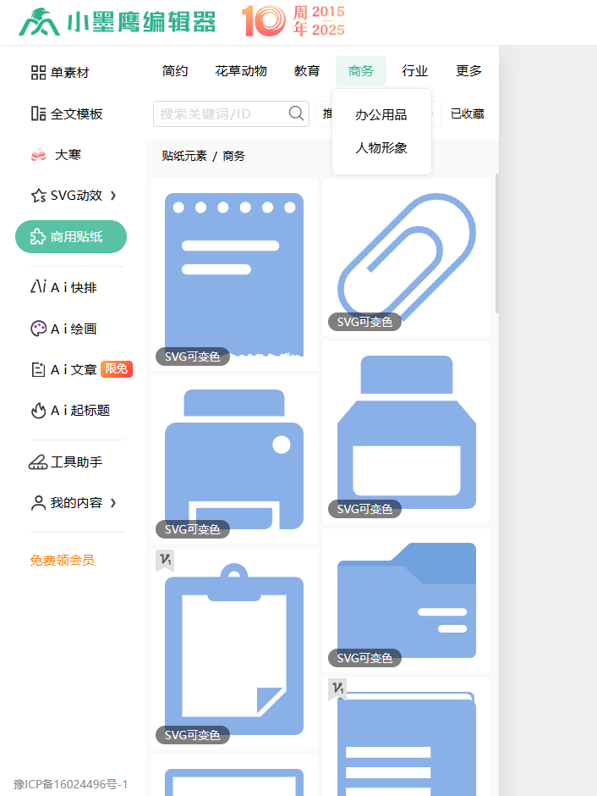Insert the document list sticker with V1 badge
The height and width of the screenshot is (796, 597).
click(406, 737)
